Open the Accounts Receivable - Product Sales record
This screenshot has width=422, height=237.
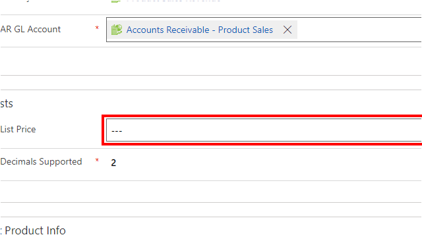click(199, 30)
